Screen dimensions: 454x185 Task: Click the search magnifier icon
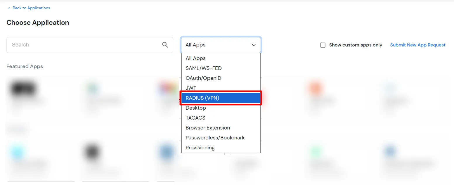pos(165,45)
